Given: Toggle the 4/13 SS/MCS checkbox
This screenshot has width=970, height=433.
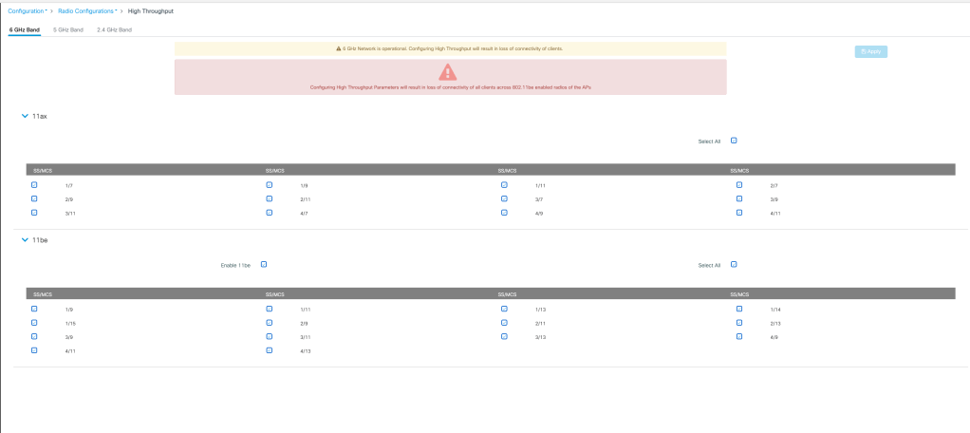Looking at the screenshot, I should click(x=270, y=350).
